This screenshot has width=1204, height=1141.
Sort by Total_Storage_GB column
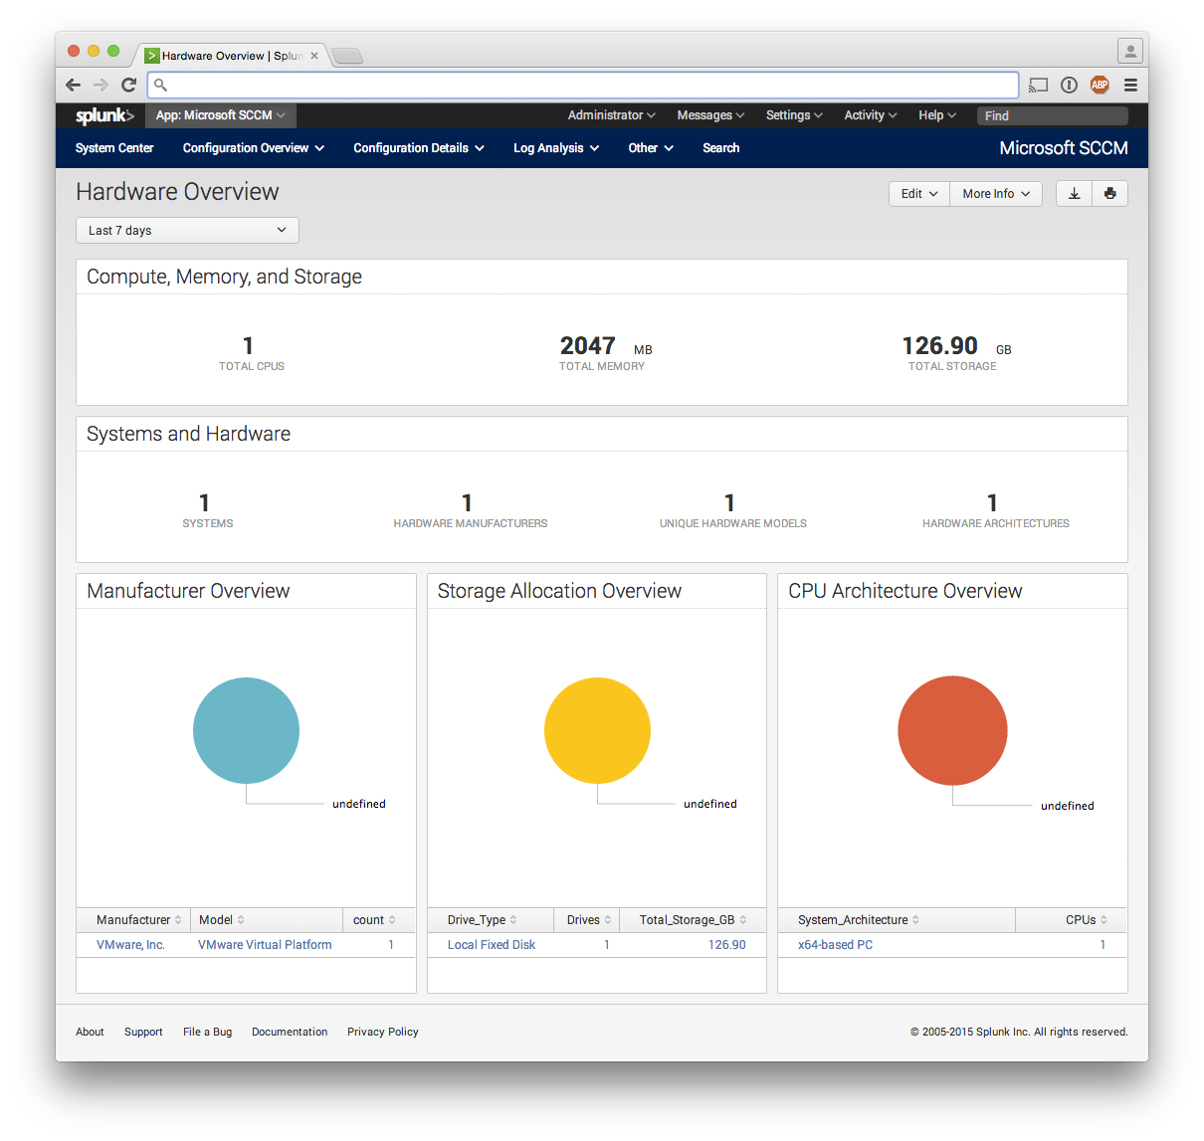click(743, 920)
